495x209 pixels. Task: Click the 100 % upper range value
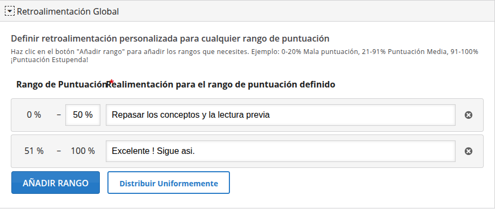[x=83, y=151]
